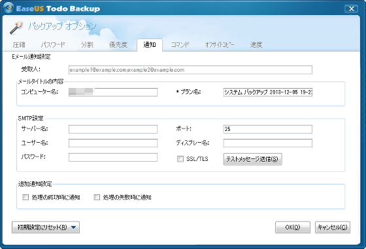
Task: Focus the ユーザー名 field
Action: pyautogui.click(x=113, y=143)
